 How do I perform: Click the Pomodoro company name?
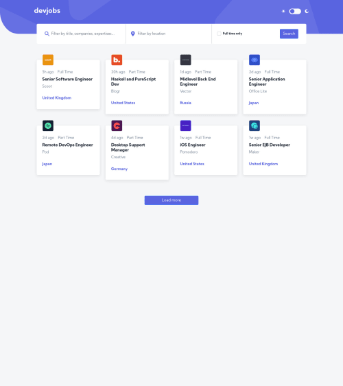189,152
